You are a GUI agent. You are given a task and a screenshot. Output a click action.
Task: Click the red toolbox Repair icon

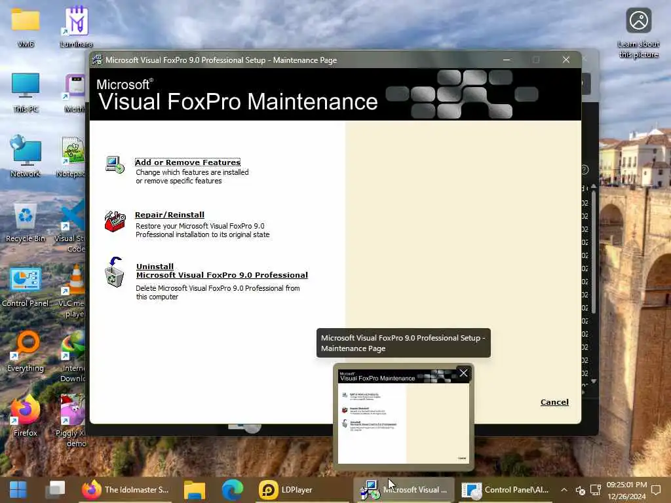click(115, 221)
